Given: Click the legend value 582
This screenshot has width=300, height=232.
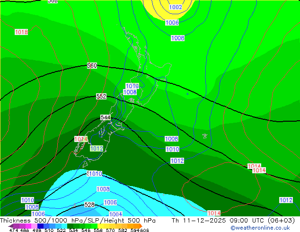Looking at the screenshot, I should click(x=123, y=230).
